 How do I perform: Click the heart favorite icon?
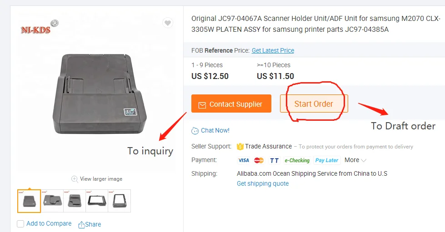[x=168, y=23]
